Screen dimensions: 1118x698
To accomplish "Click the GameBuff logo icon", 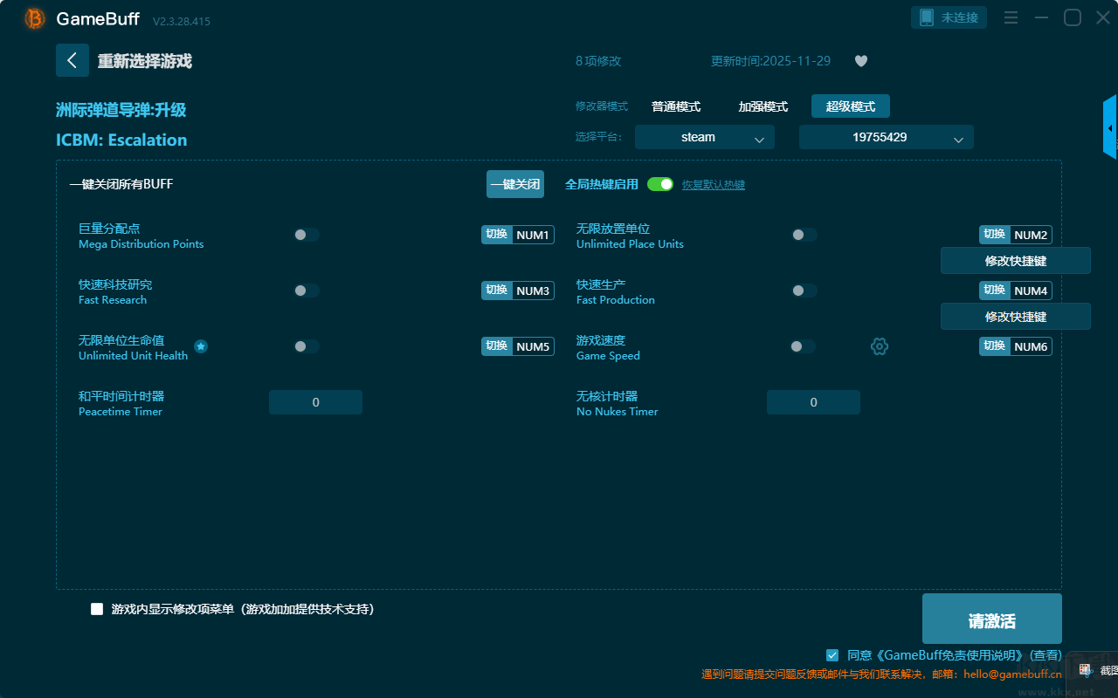I will (x=35, y=18).
